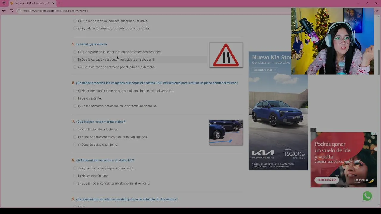Click question 6 about sistema 360°
The width and height of the screenshot is (381, 214).
[x=157, y=83]
